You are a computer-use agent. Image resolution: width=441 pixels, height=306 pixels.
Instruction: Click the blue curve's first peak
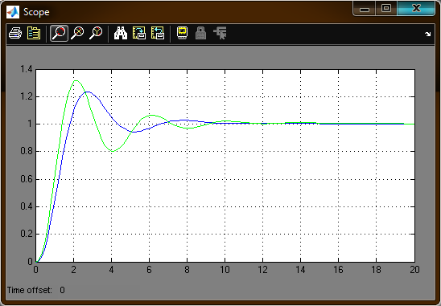[88, 92]
